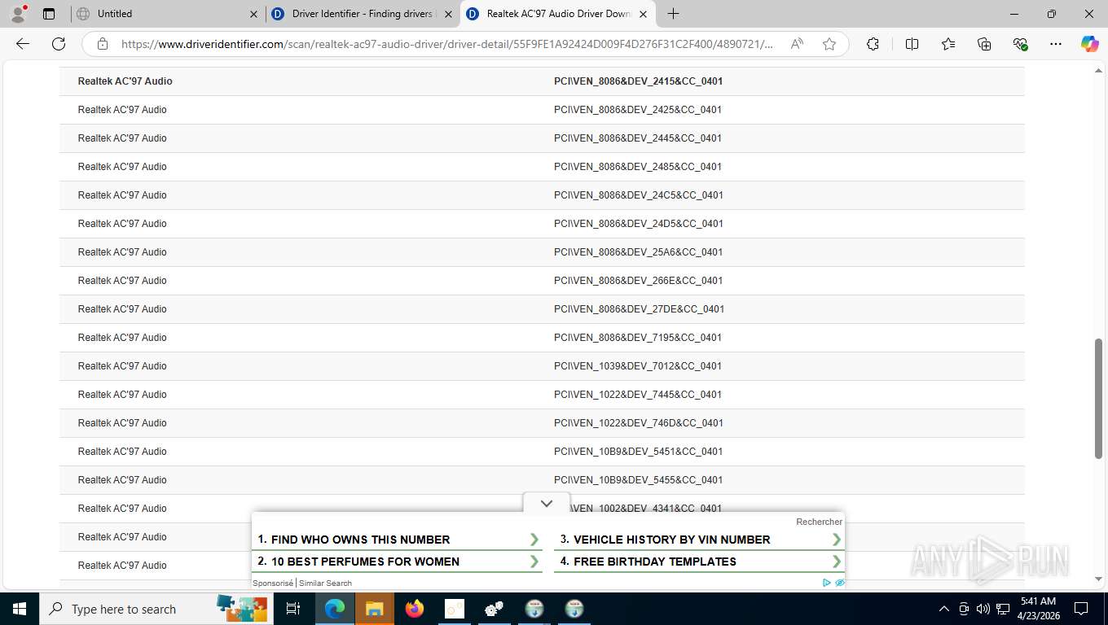Open Extensions puzzle icon
Screen dimensions: 1108x625
873,44
